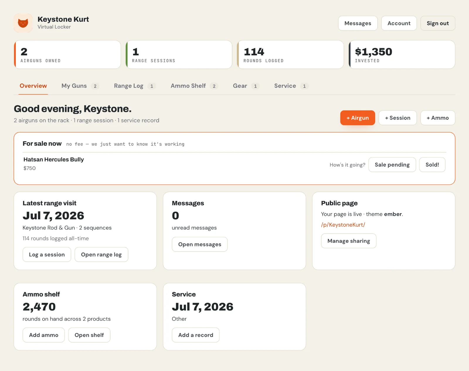
Task: Add a record in Service card
Action: pyautogui.click(x=196, y=335)
